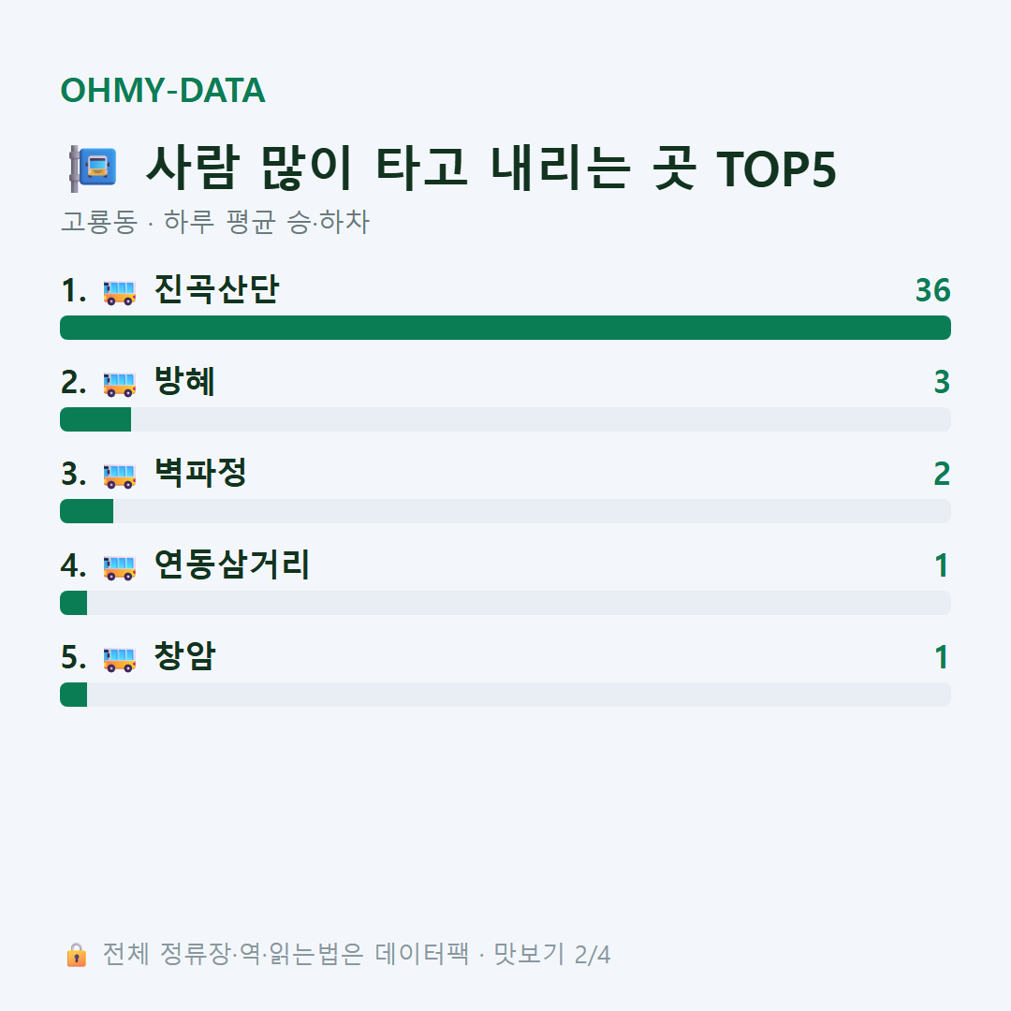Viewport: 1011px width, 1011px height.
Task: Click the bus icon beside 벽파정
Action: click(x=119, y=476)
